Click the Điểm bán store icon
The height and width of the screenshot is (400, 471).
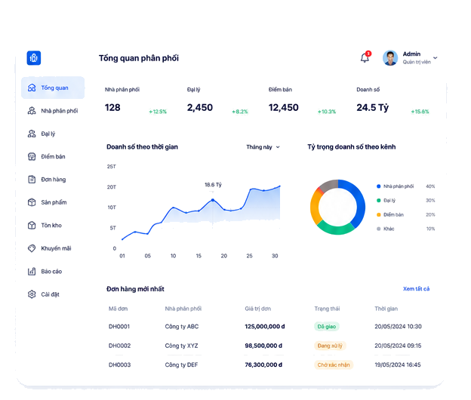click(32, 156)
